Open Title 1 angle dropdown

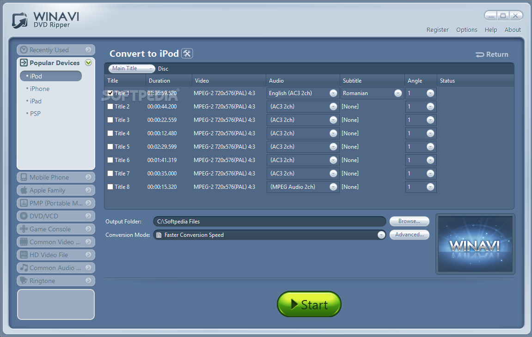coord(430,93)
